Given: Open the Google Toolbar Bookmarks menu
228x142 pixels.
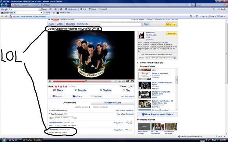Looking at the screenshot, I should click(x=71, y=9).
